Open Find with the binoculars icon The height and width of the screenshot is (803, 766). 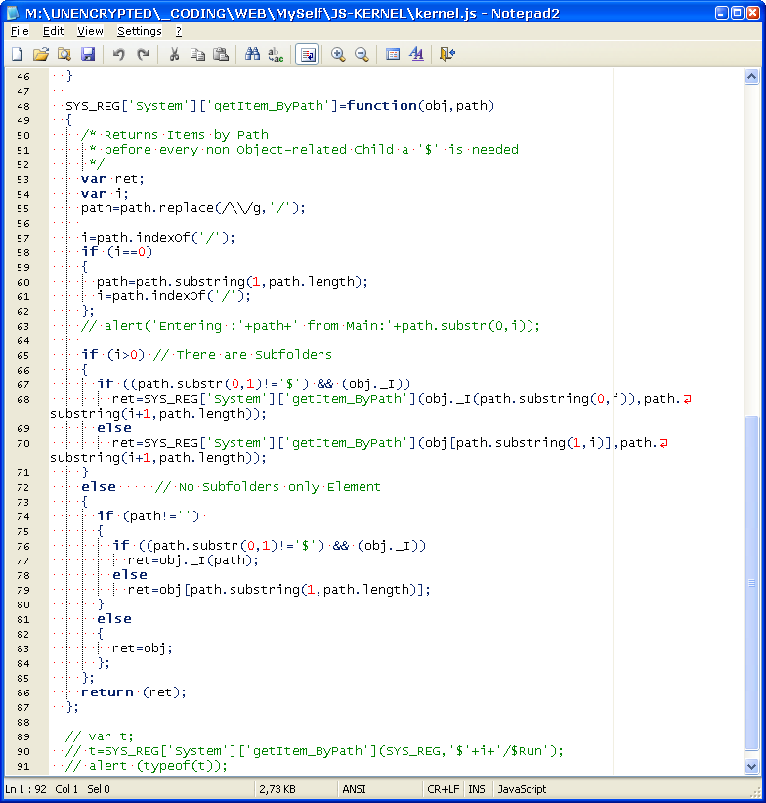click(252, 54)
